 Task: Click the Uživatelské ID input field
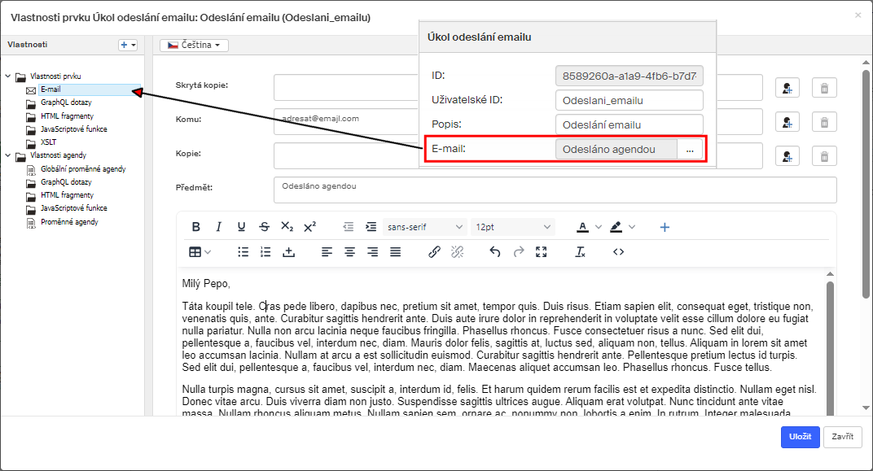coord(630,101)
